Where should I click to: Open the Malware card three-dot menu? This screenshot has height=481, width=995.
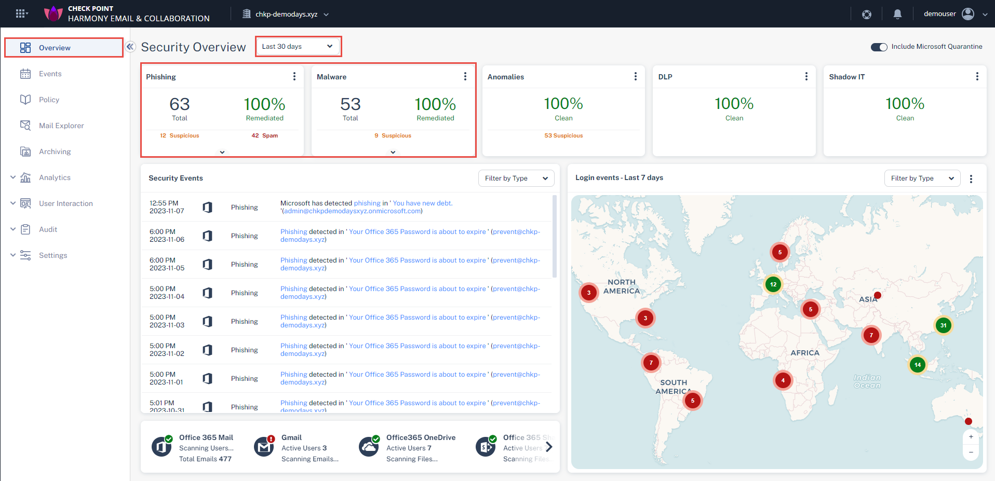[465, 76]
